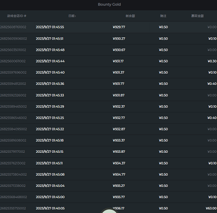
Task: Click the Bounty Gold title text
Action: 109,4
